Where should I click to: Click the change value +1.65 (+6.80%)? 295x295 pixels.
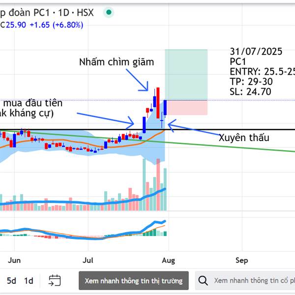pyautogui.click(x=57, y=25)
